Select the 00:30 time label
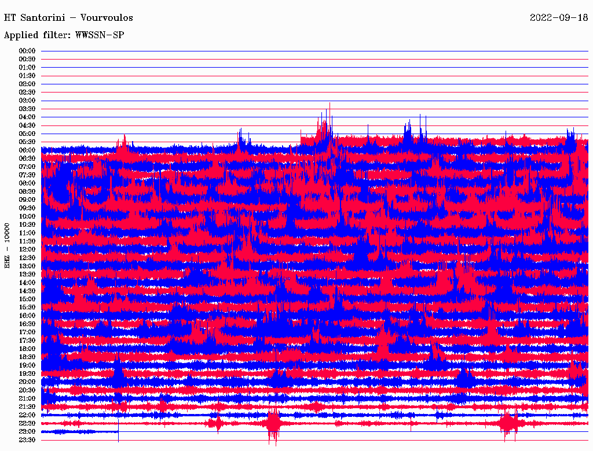This screenshot has width=593, height=451. [x=27, y=59]
